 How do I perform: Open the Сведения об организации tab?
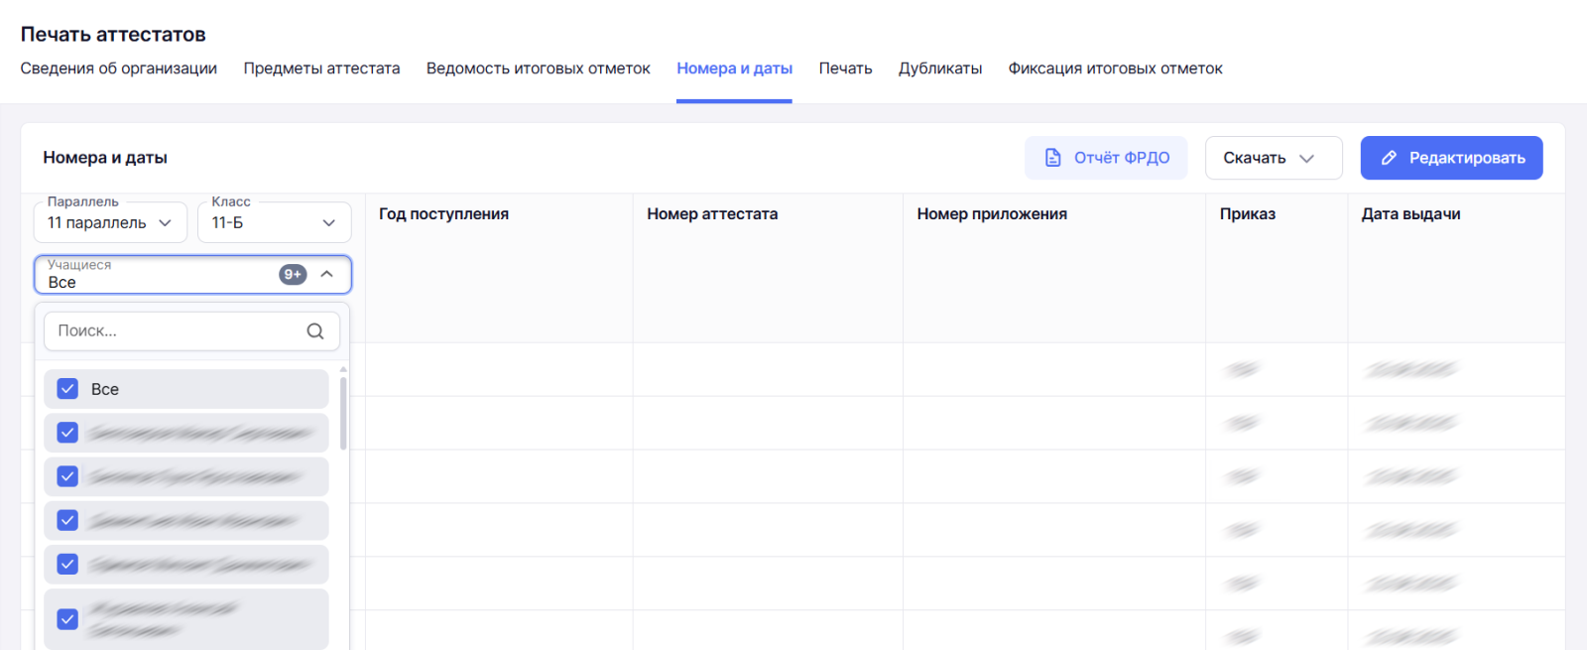pos(119,68)
